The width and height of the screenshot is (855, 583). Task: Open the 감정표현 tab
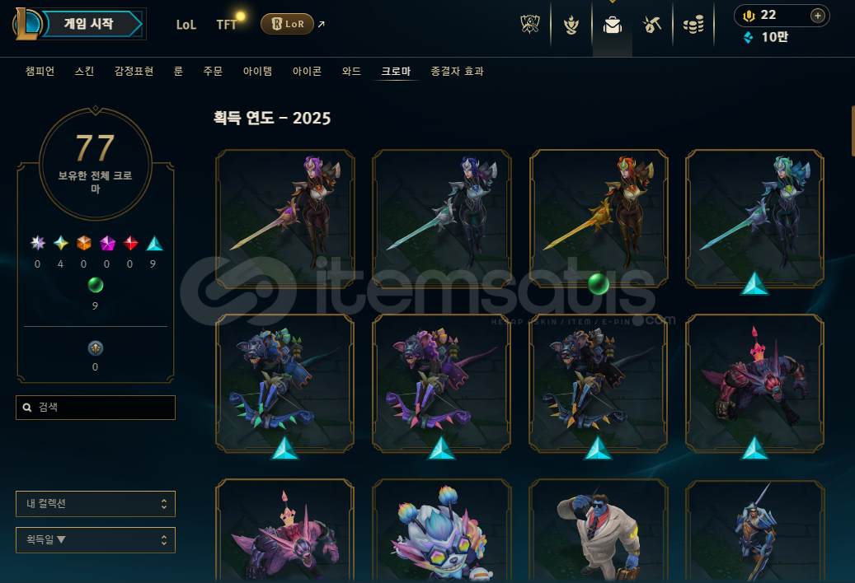point(134,72)
